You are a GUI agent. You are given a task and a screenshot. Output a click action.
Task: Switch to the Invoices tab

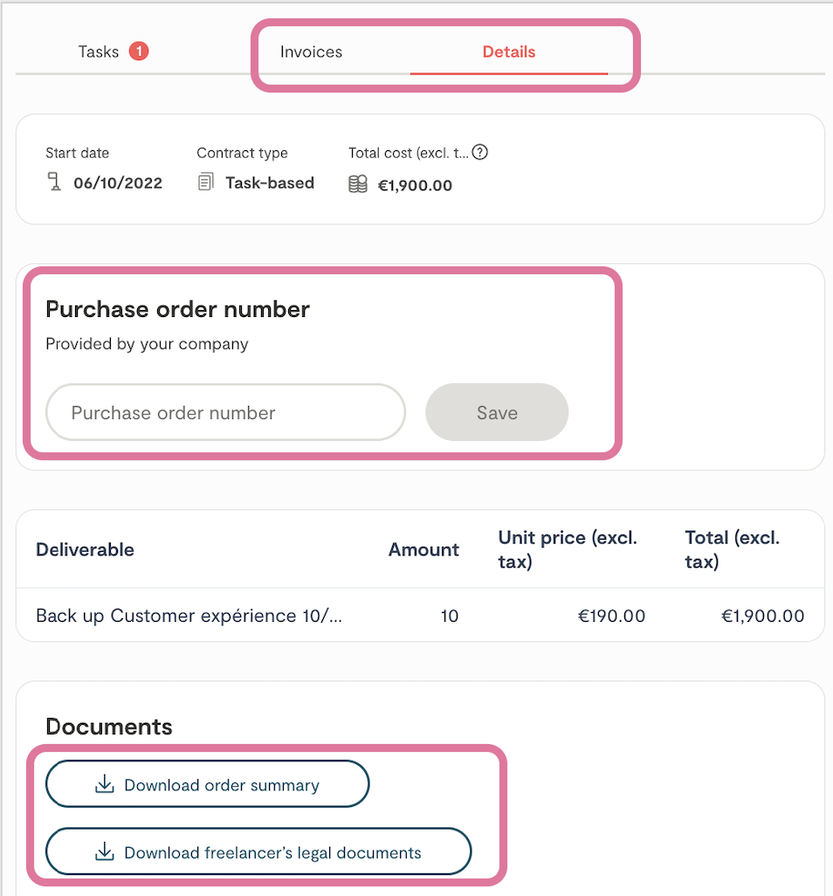(311, 52)
